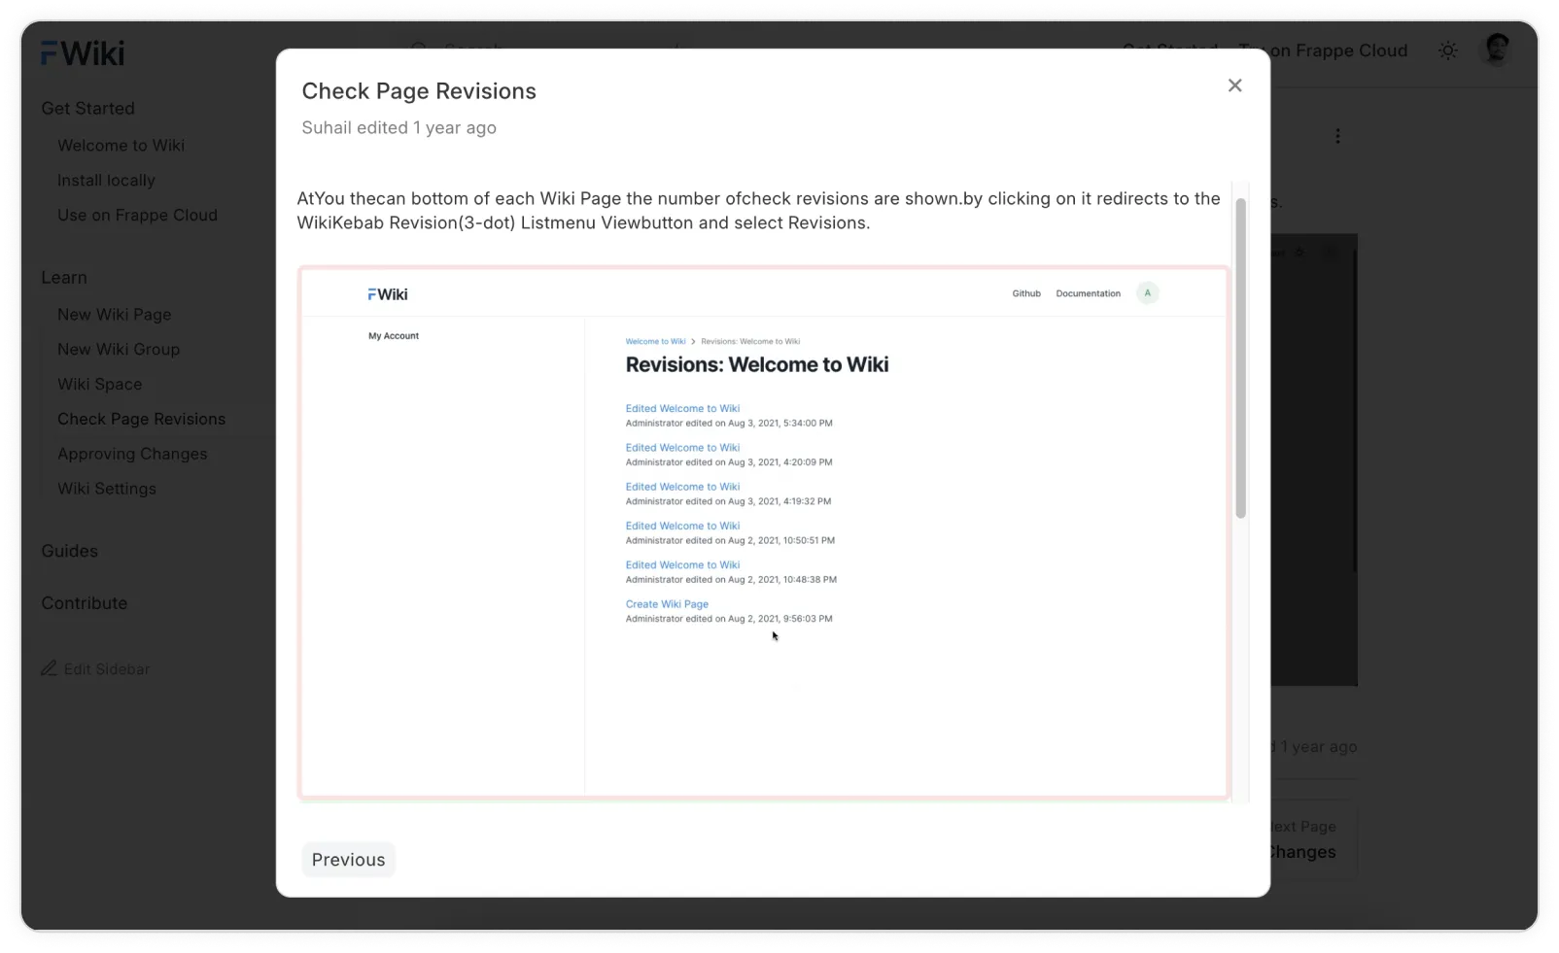This screenshot has height=953, width=1559.
Task: Select Wiki Space in sidebar
Action: point(99,384)
